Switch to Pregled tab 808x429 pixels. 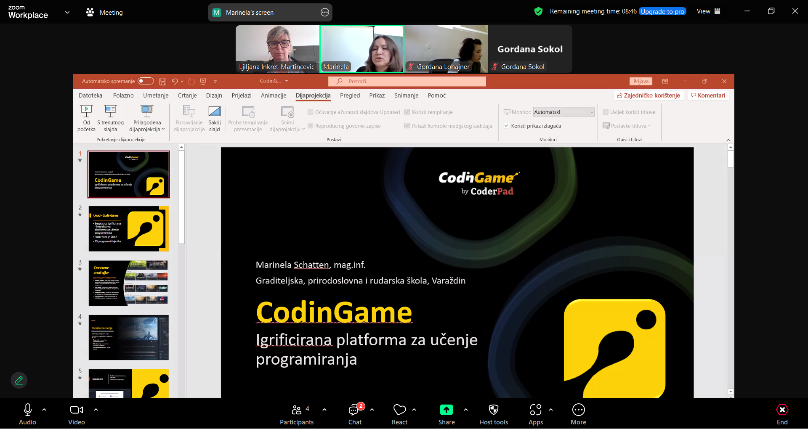point(350,95)
